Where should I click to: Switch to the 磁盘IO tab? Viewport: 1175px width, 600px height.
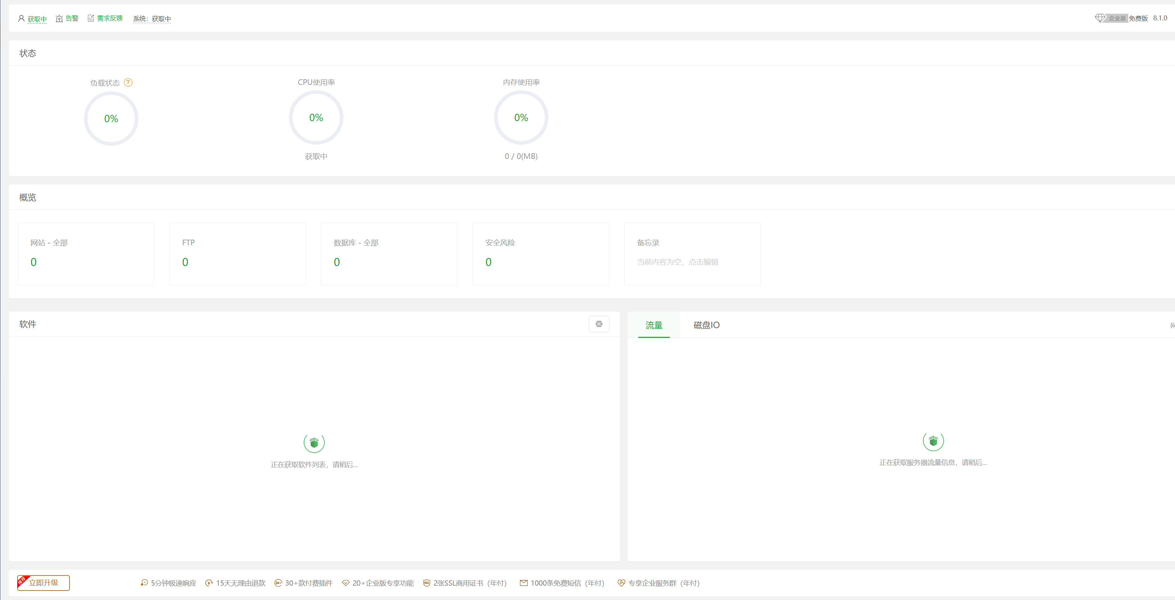point(706,325)
